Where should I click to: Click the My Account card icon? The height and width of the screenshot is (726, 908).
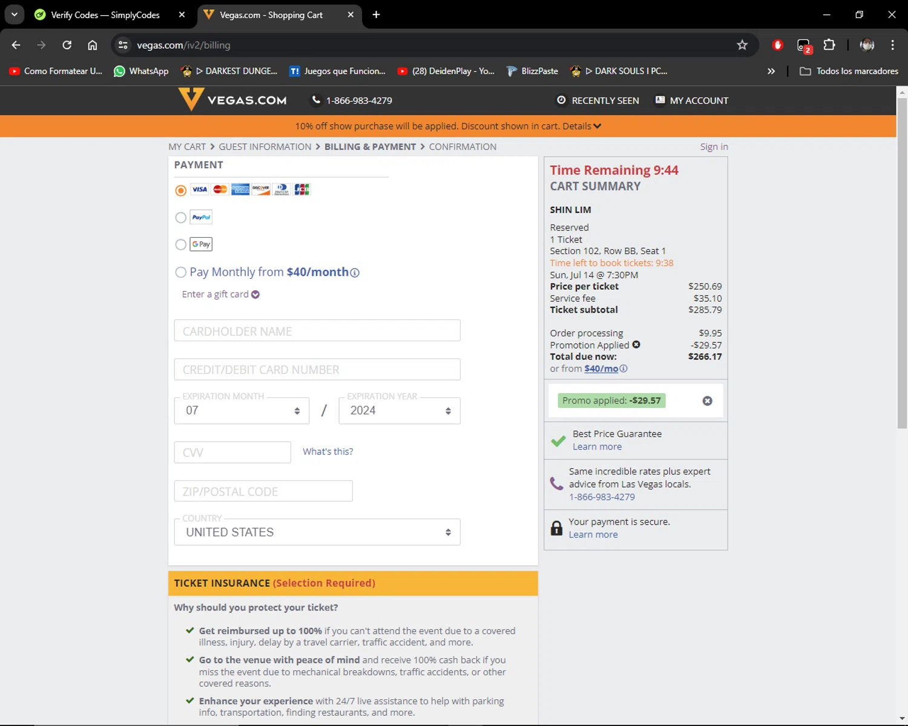point(660,100)
